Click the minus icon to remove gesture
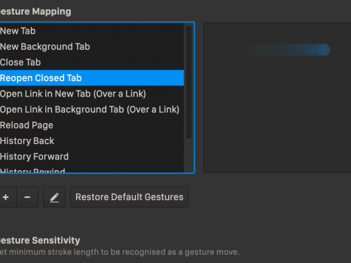 point(28,197)
